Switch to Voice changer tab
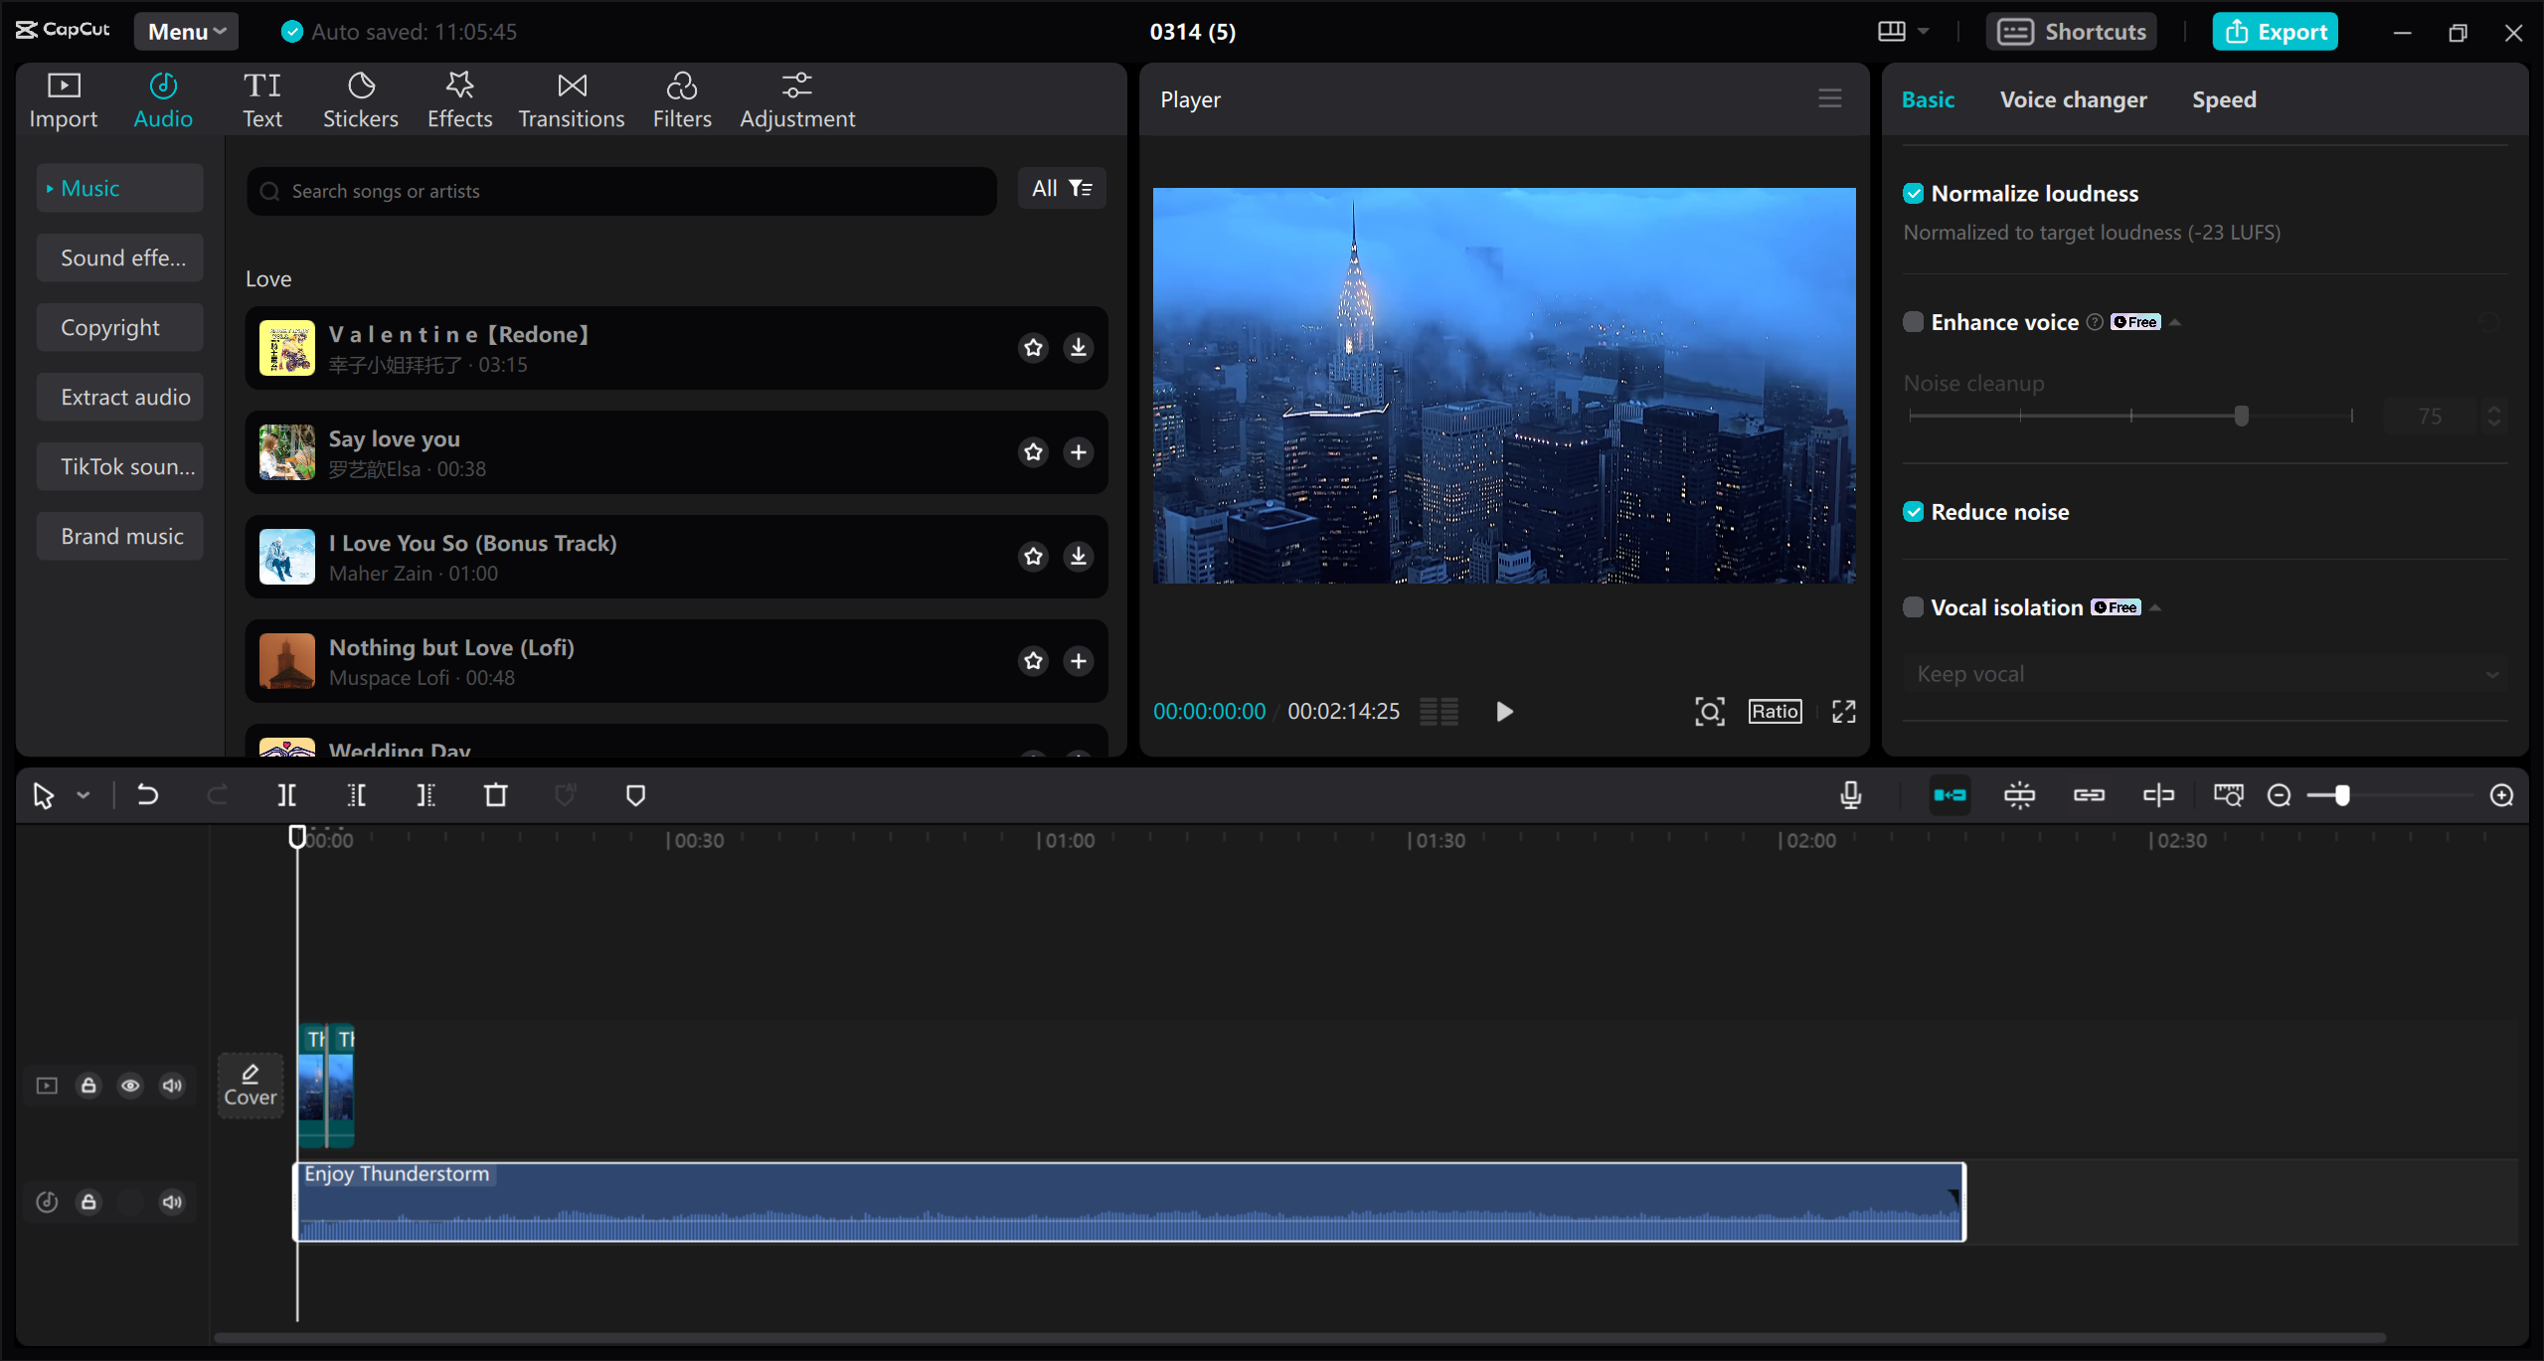The height and width of the screenshot is (1361, 2544). 2071,97
